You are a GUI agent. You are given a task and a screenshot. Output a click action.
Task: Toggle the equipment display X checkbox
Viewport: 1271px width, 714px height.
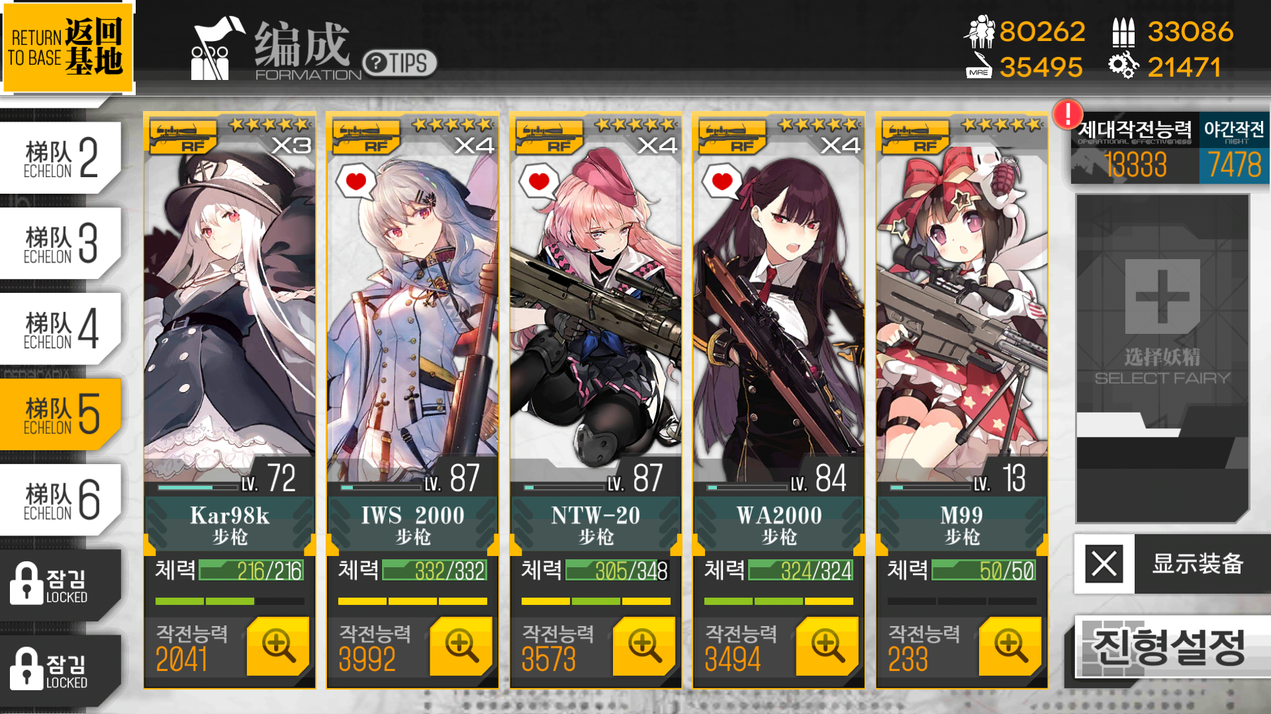(1104, 564)
